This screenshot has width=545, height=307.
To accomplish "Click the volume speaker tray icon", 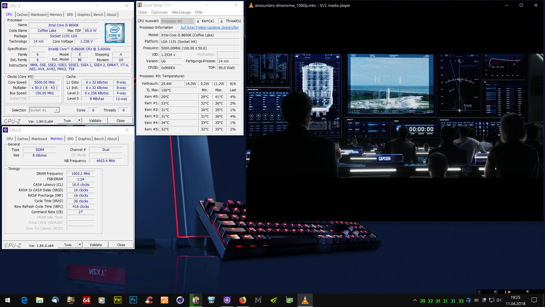I will click(x=499, y=300).
